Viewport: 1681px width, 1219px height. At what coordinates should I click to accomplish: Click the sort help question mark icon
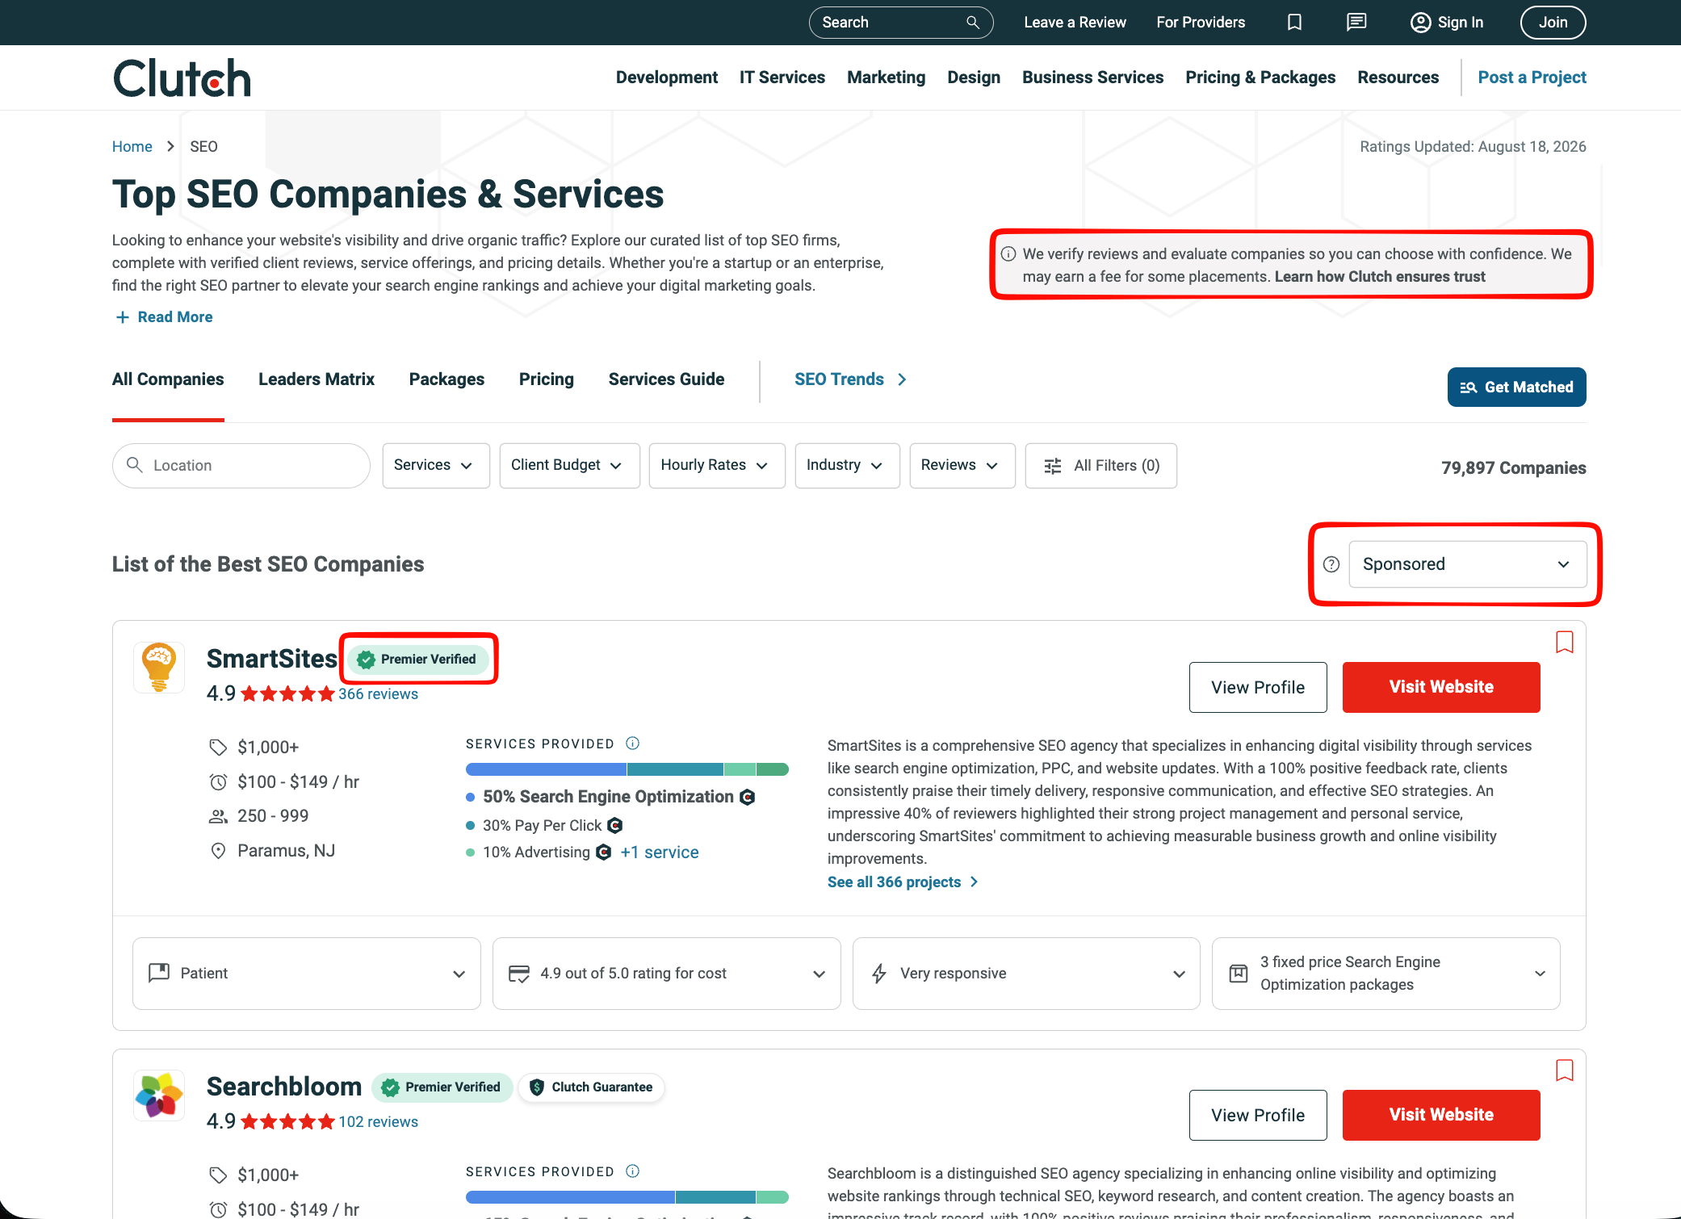coord(1331,564)
